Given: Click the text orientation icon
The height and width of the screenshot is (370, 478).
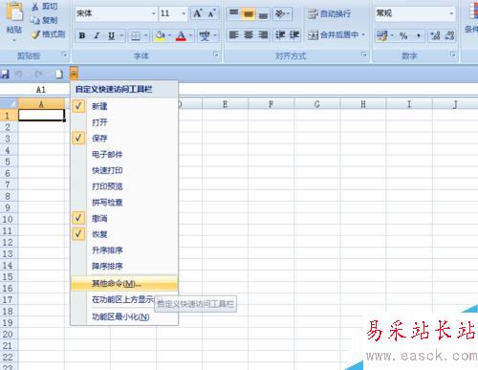Looking at the screenshot, I should pyautogui.click(x=280, y=13).
